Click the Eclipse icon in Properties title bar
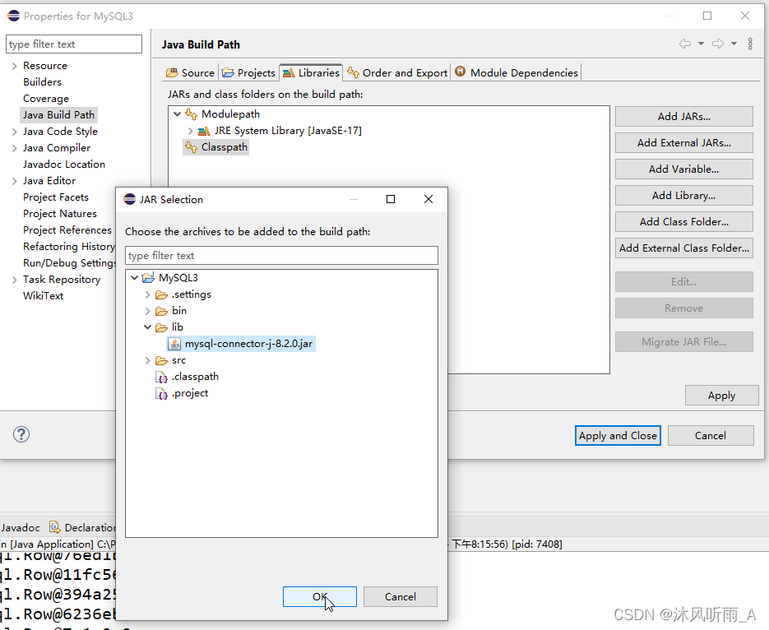Viewport: 769px width, 630px height. (14, 16)
